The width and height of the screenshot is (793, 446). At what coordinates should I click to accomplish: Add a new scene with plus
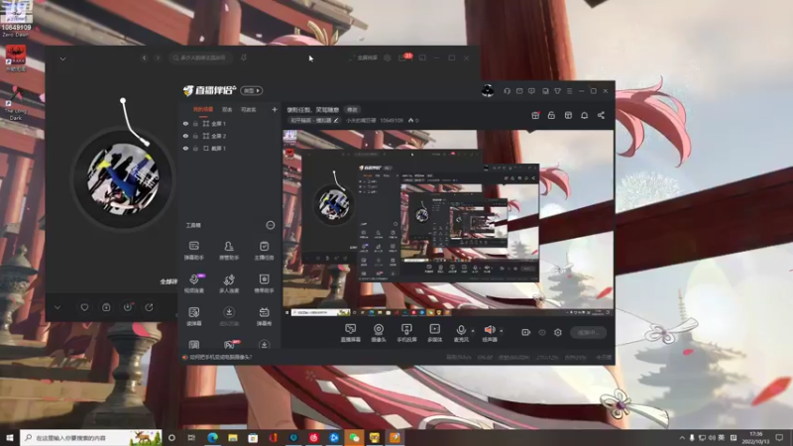pos(275,109)
